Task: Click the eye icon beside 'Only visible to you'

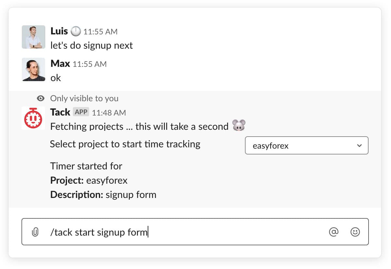Action: pos(41,98)
